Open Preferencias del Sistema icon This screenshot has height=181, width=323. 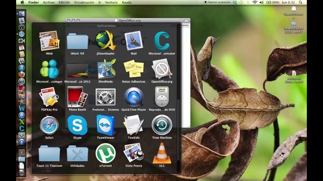(105, 97)
